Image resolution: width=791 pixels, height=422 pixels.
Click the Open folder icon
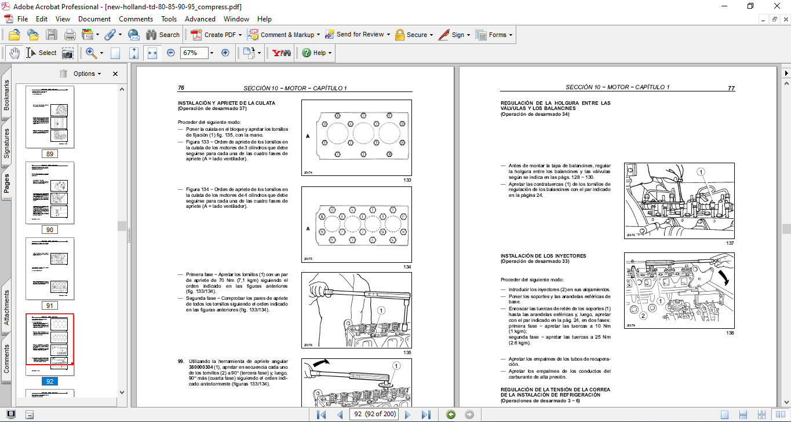(14, 35)
